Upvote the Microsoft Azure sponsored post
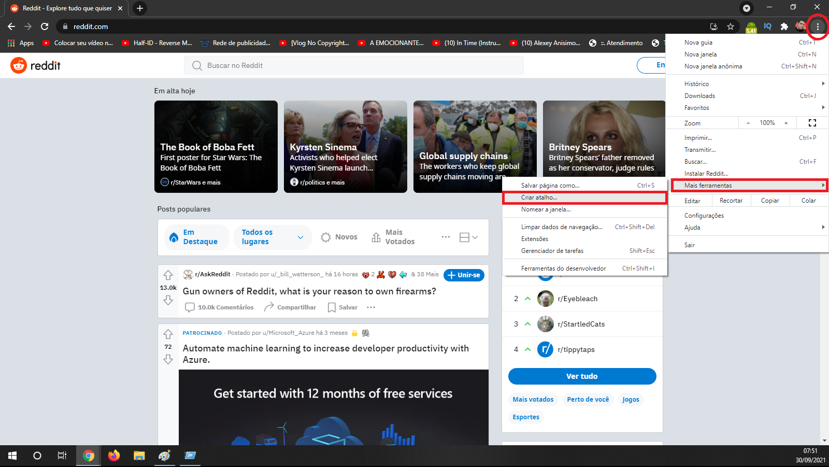 tap(168, 334)
